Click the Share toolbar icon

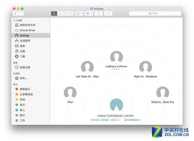(x=99, y=14)
